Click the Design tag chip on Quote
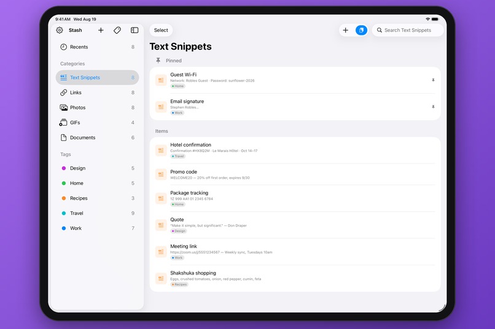The image size is (495, 329). point(179,231)
